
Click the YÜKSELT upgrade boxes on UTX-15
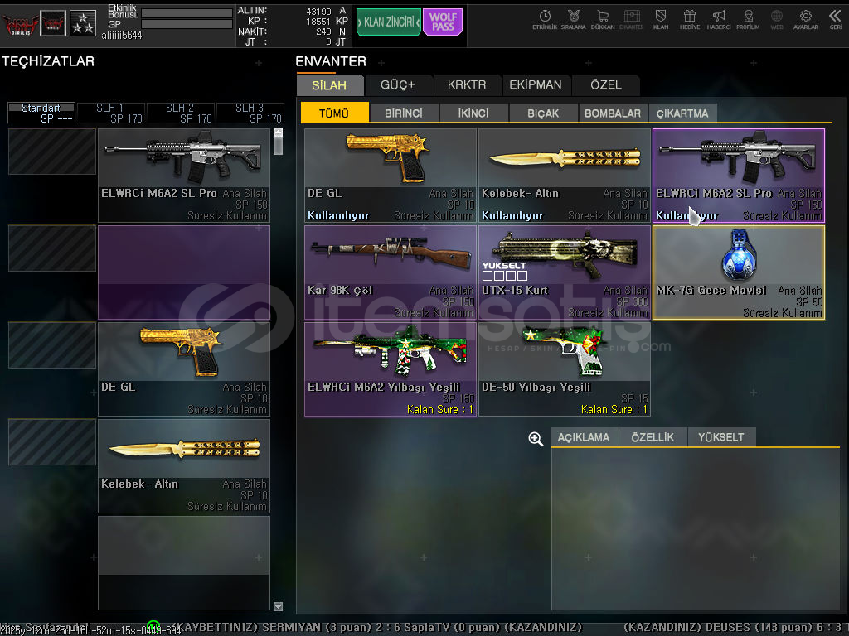[x=505, y=275]
